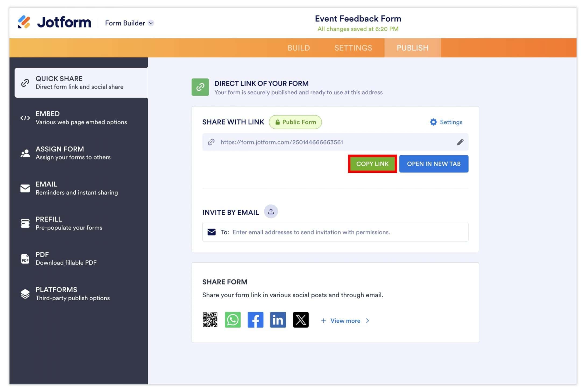Expand View more sharing options
Image resolution: width=586 pixels, height=392 pixels.
pos(345,321)
